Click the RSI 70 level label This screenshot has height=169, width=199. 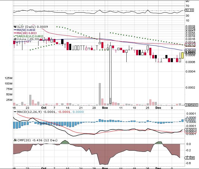pos(187,6)
